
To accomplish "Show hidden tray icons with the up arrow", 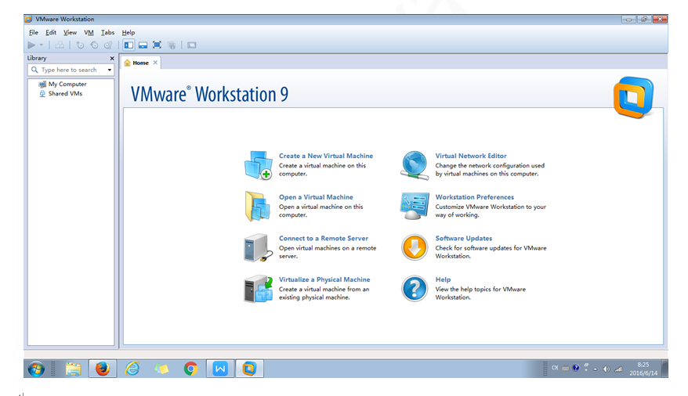I will (x=596, y=369).
